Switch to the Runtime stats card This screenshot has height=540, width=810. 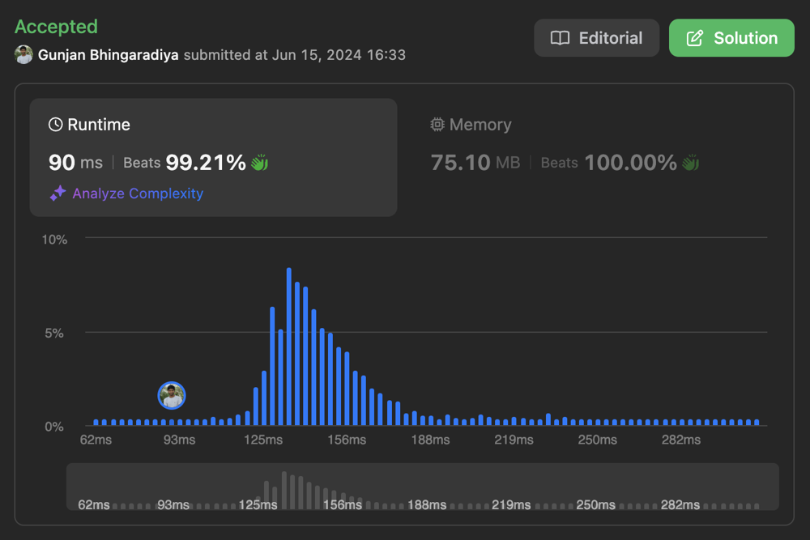coord(213,157)
